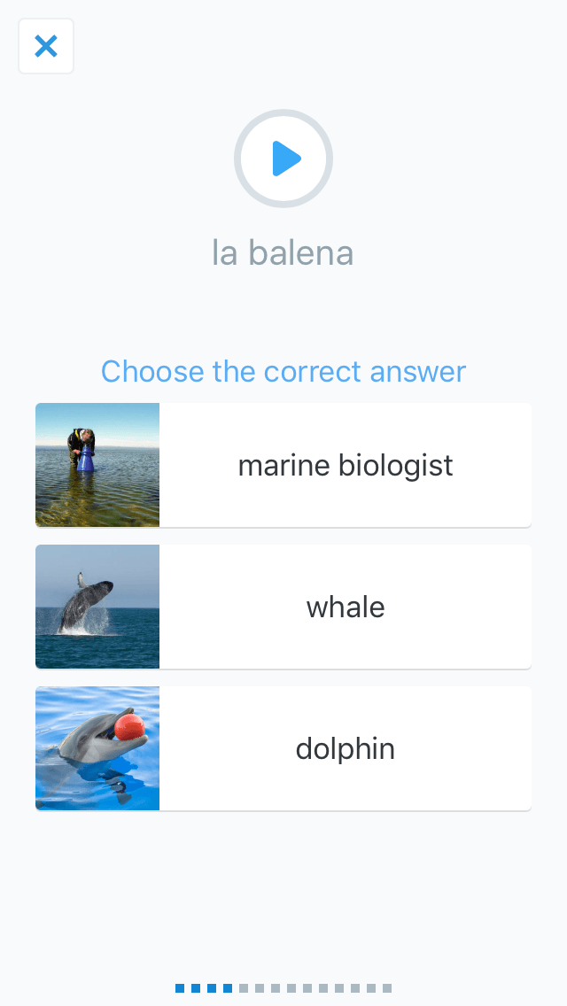Close the lesson with the X icon
This screenshot has height=1006, width=567.
coord(45,45)
